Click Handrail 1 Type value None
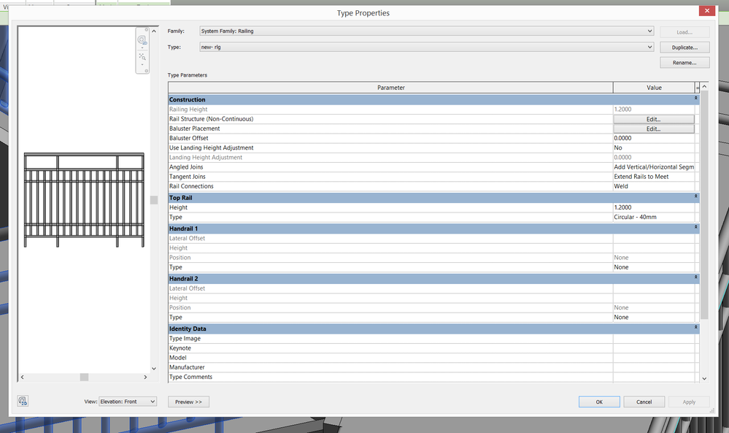This screenshot has height=433, width=729. click(x=654, y=267)
